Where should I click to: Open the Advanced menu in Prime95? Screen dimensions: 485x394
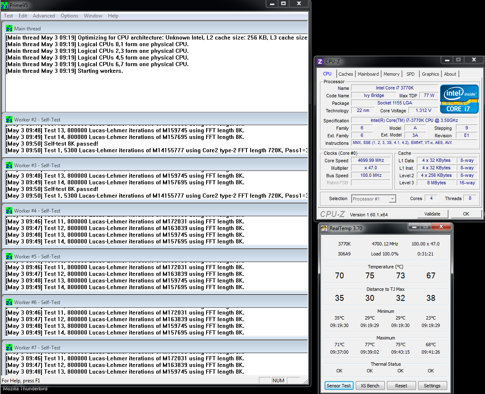pyautogui.click(x=44, y=16)
